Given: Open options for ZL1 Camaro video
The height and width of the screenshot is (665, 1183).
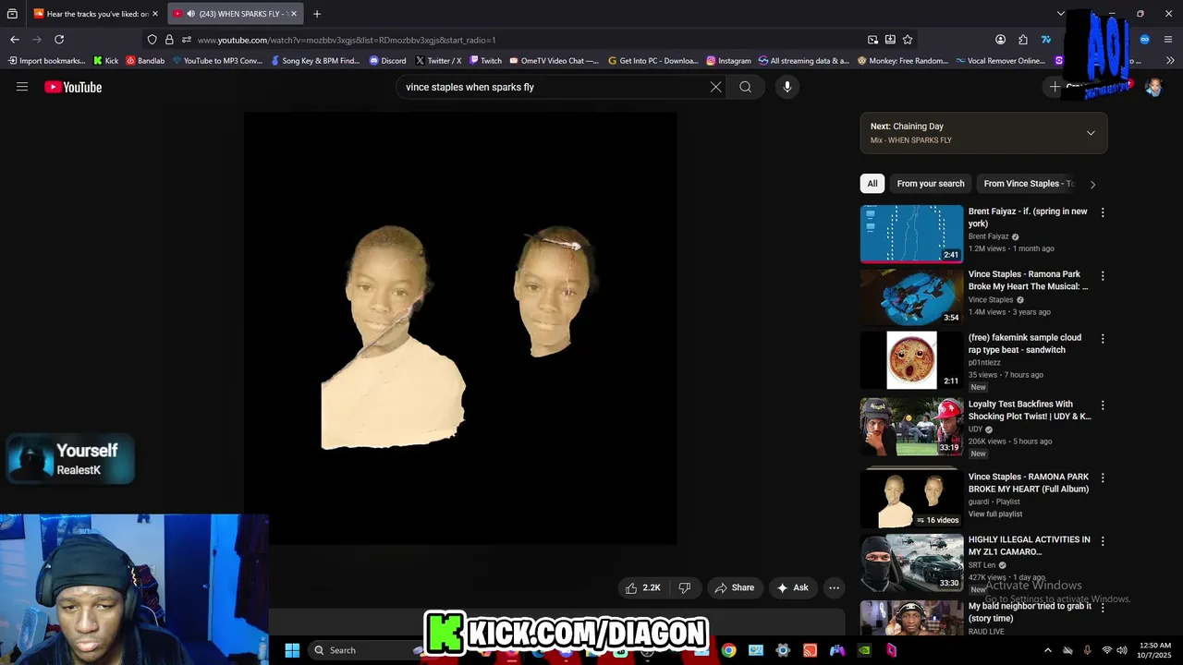Looking at the screenshot, I should [1102, 540].
